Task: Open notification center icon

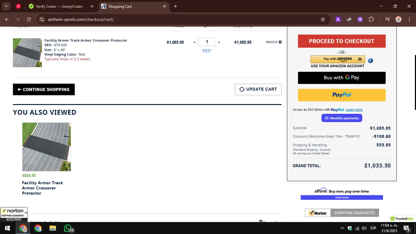Action: (x=407, y=228)
